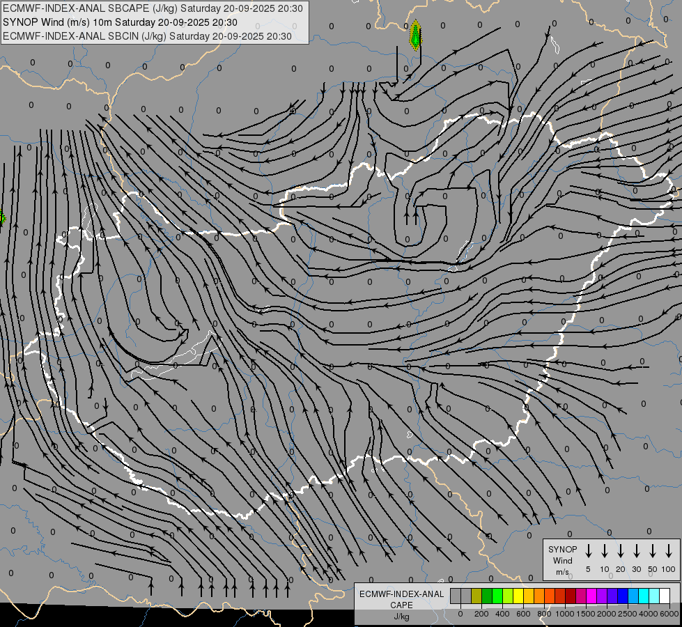Select the SYNOP Wind 10m title line
Image resolution: width=682 pixels, height=627 pixels.
(x=125, y=22)
